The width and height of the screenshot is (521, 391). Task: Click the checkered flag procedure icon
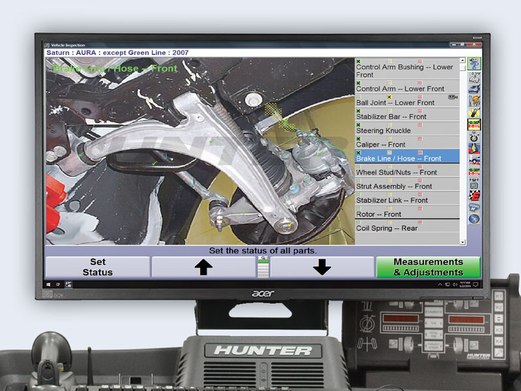(474, 195)
